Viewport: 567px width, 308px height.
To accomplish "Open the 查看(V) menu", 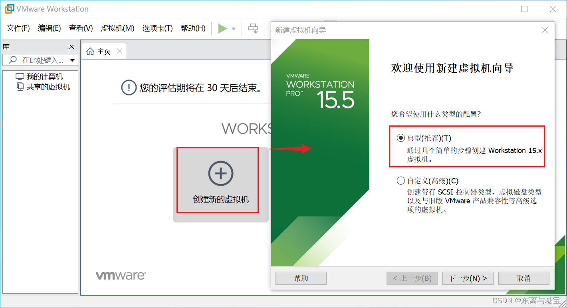I will [x=81, y=28].
